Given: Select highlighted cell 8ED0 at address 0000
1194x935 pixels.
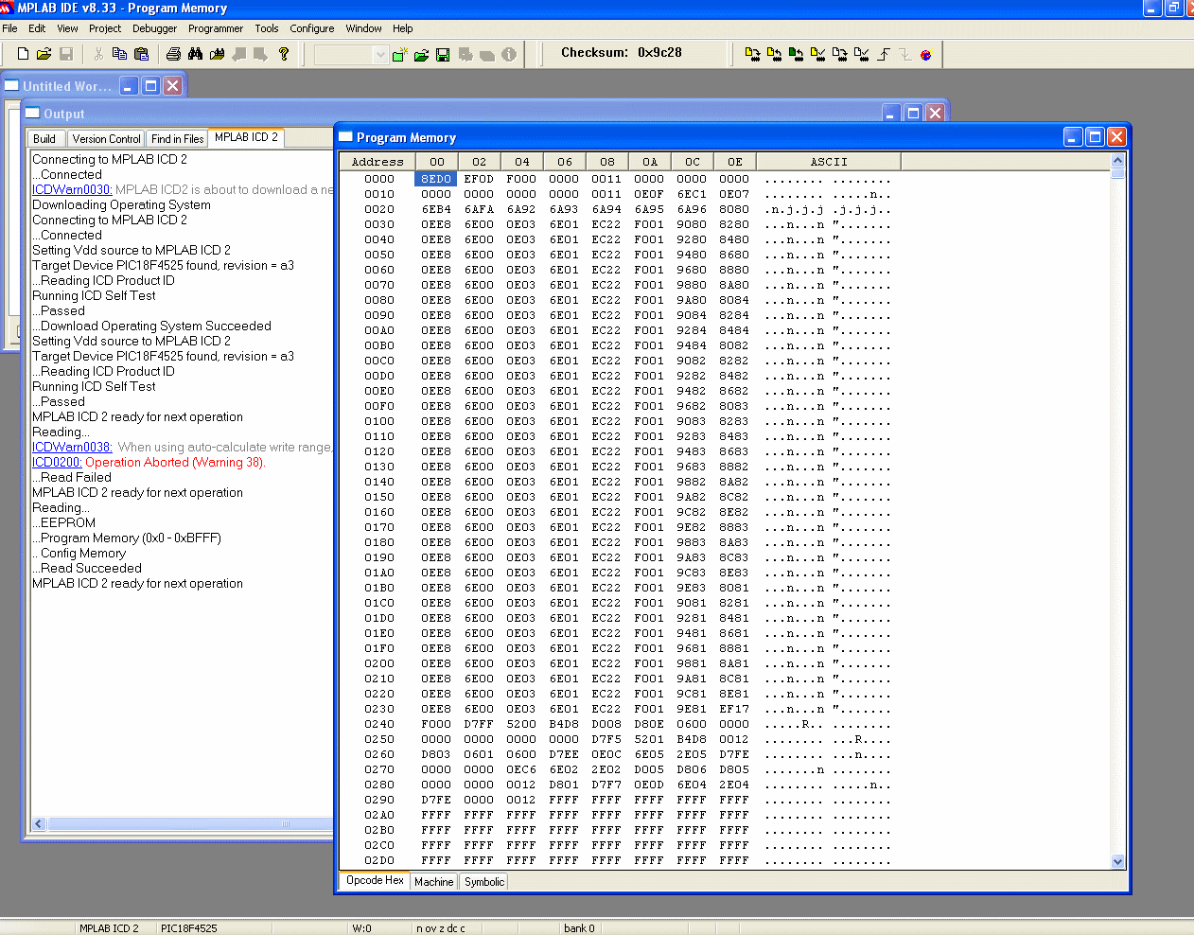Looking at the screenshot, I should 436,179.
